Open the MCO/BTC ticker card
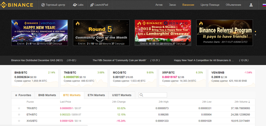Image resolution: width=266 pixels, height=126 pixels. 133,78
